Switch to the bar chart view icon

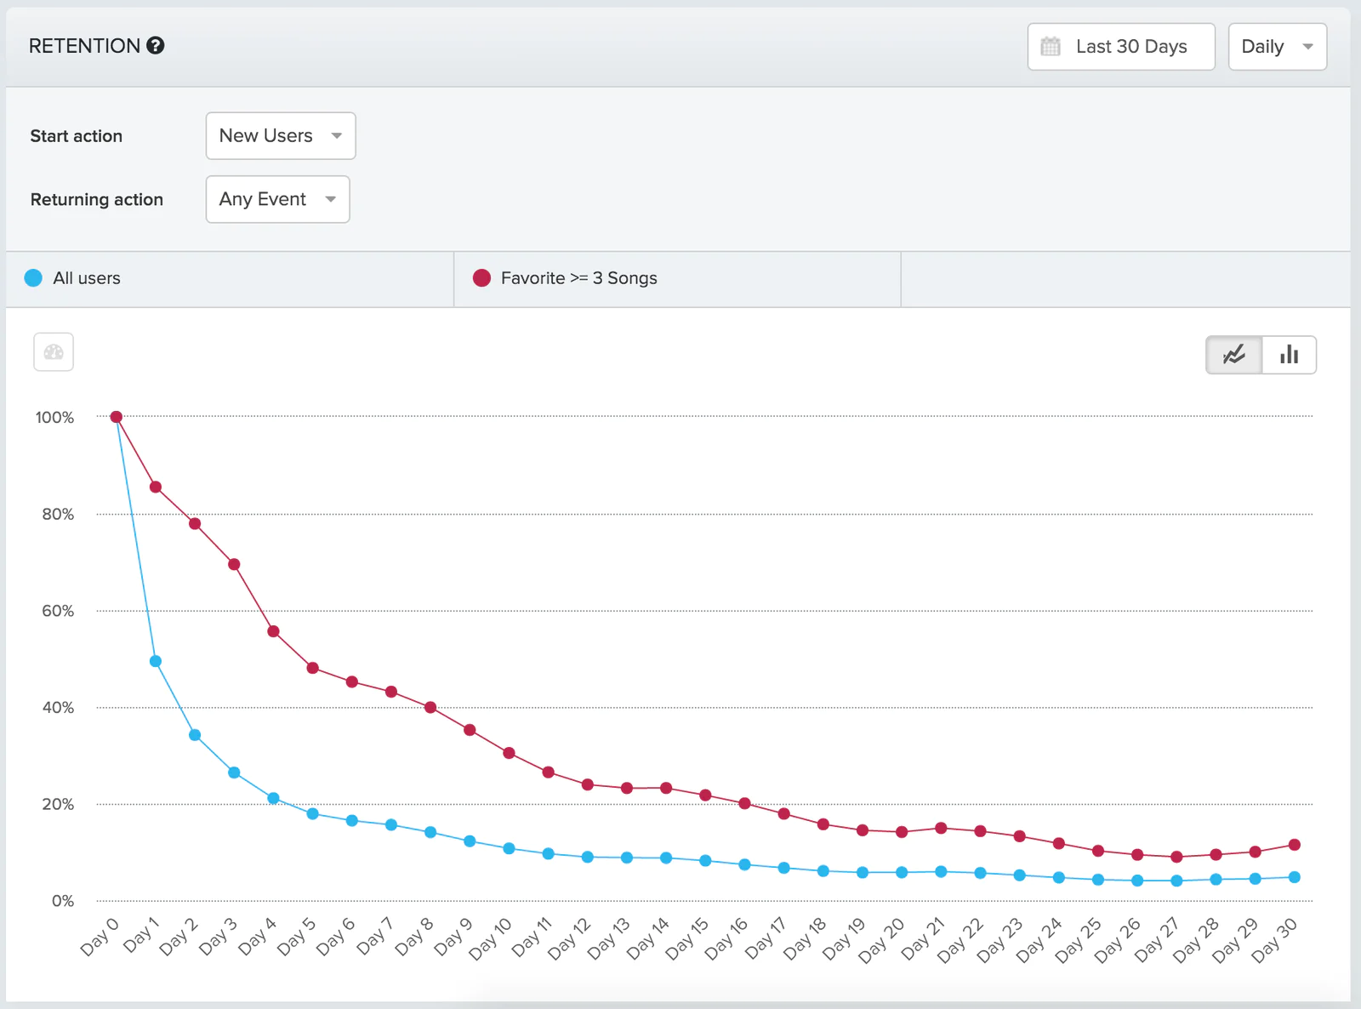[x=1290, y=355]
